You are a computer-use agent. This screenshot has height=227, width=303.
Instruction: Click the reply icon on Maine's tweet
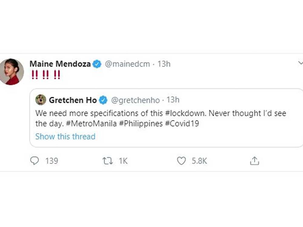click(34, 161)
